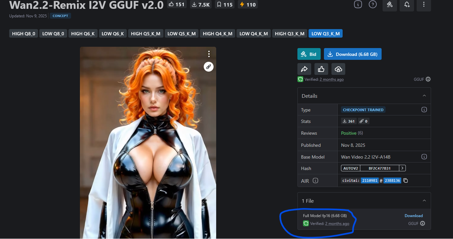453x239 pixels.
Task: Click the info icon beside the AIR label
Action: (x=315, y=180)
